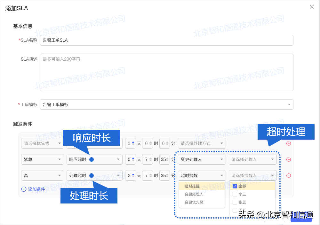
Task: Remove the 高 priority condition row
Action: click(x=289, y=175)
